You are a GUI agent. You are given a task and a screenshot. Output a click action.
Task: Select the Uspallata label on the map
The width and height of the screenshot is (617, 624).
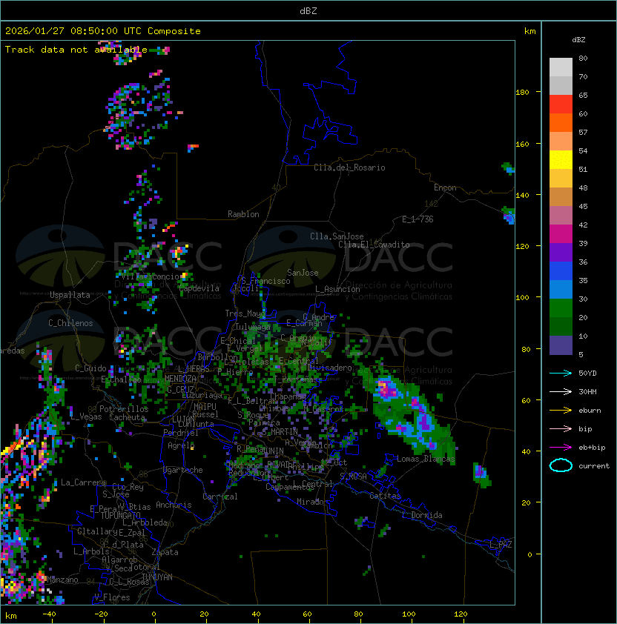(70, 295)
